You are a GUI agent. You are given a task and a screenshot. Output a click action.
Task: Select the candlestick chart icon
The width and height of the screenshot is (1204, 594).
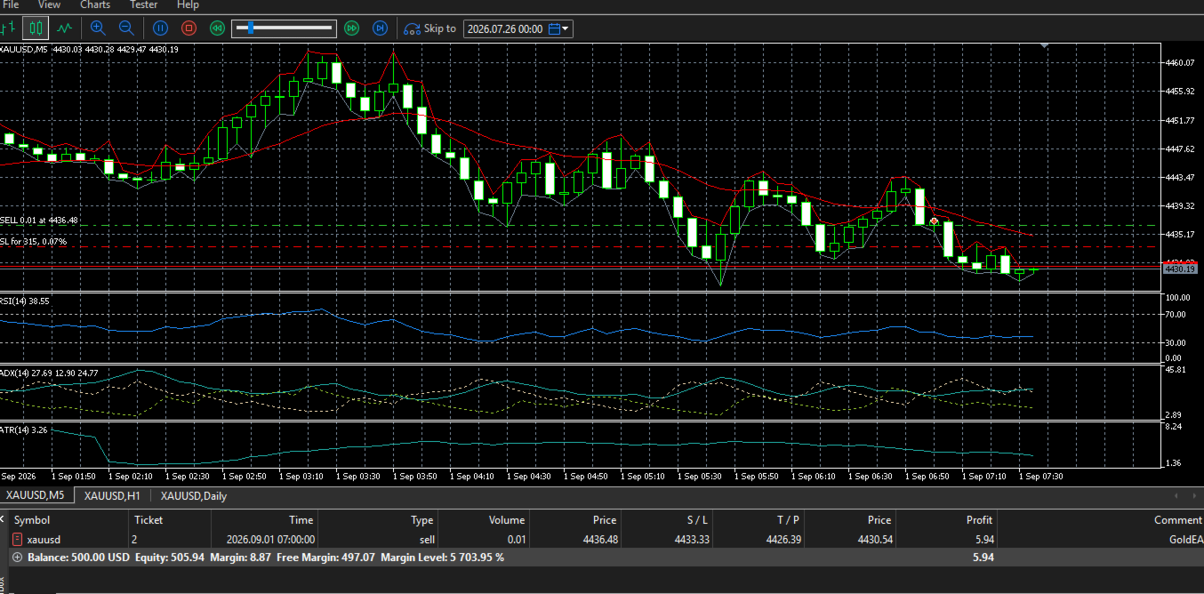coord(36,28)
